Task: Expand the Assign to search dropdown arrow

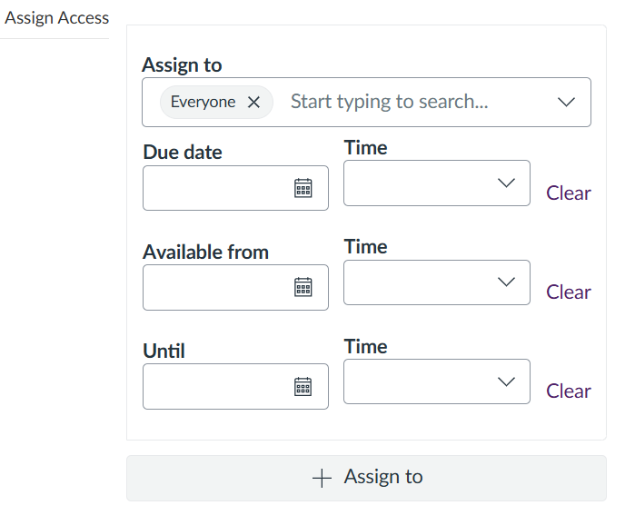Action: click(566, 102)
